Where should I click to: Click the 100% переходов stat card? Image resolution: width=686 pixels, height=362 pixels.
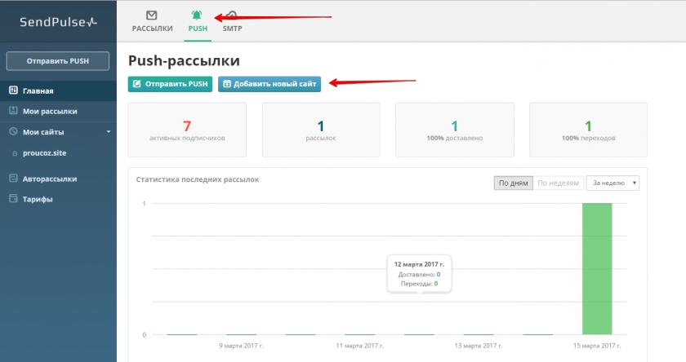(x=589, y=130)
